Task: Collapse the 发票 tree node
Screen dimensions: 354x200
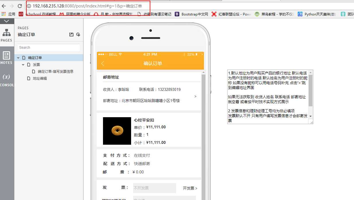Action: click(x=23, y=65)
